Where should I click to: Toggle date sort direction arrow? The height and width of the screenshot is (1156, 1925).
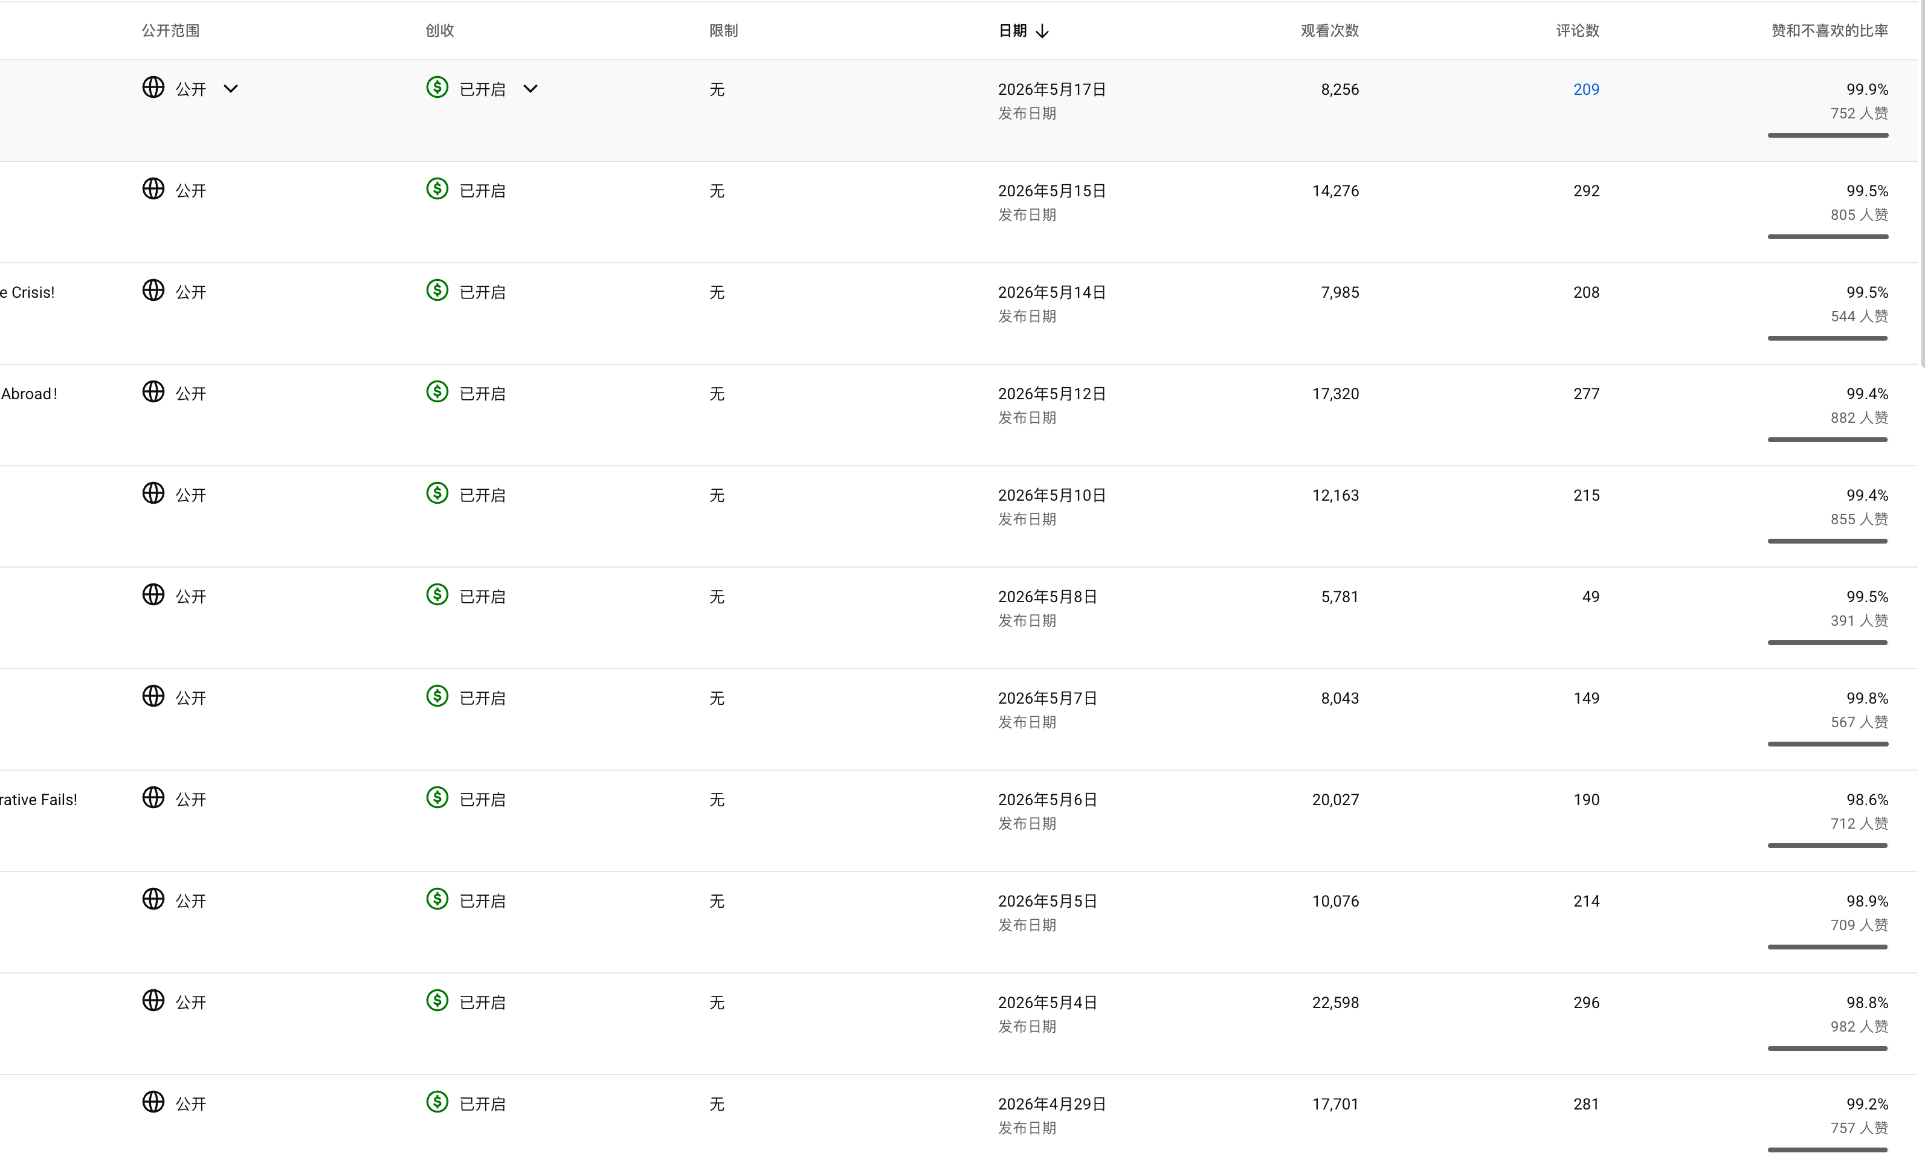1042,31
